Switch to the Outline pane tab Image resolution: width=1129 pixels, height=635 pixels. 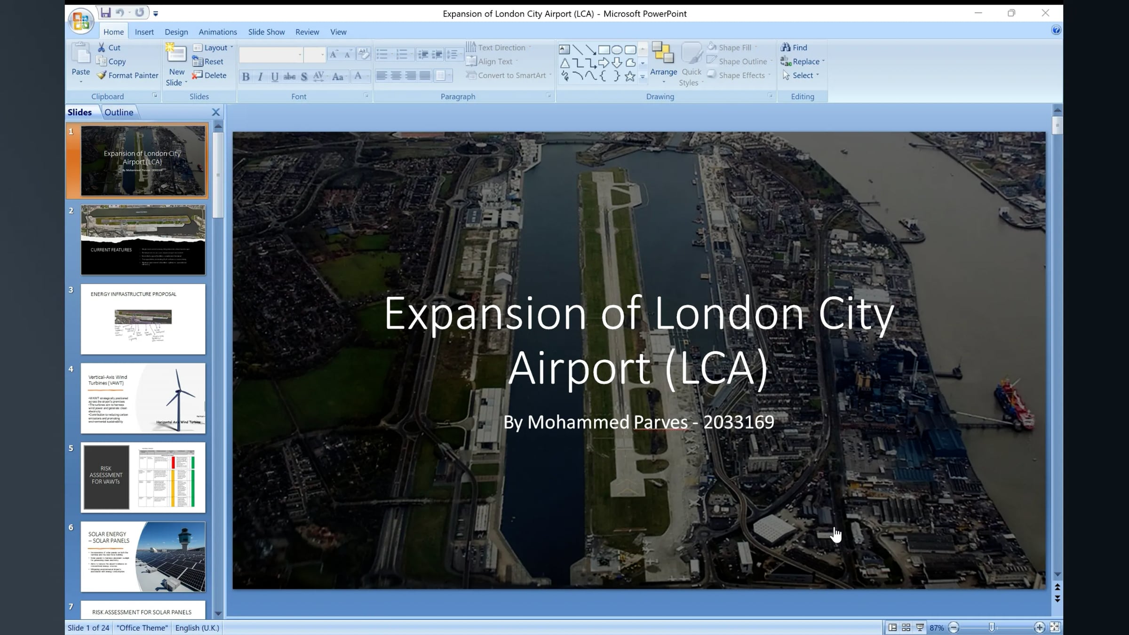pos(119,112)
